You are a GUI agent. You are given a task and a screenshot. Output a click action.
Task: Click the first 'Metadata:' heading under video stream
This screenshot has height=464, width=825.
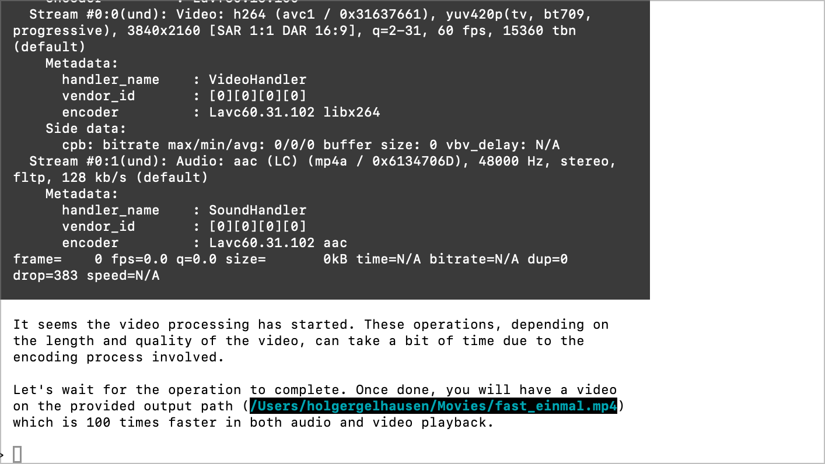[x=82, y=64]
